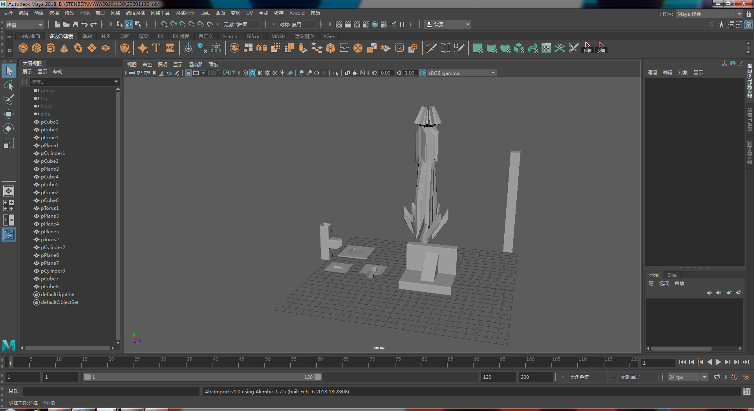Switch to the MASH shelf tab
754x411 pixels.
pyautogui.click(x=278, y=36)
